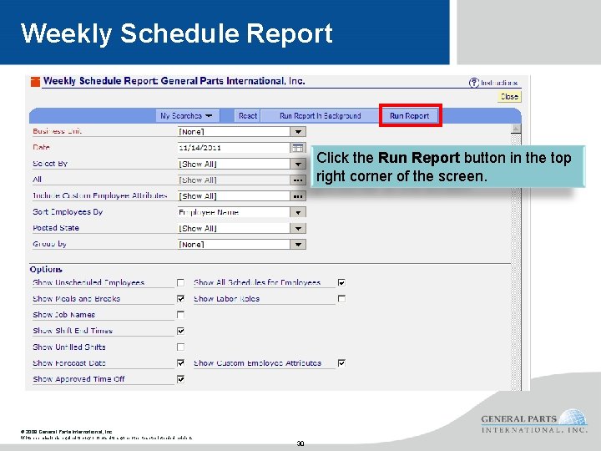Enable Show Unfilled Shifts checkbox
The image size is (601, 451).
point(180,347)
